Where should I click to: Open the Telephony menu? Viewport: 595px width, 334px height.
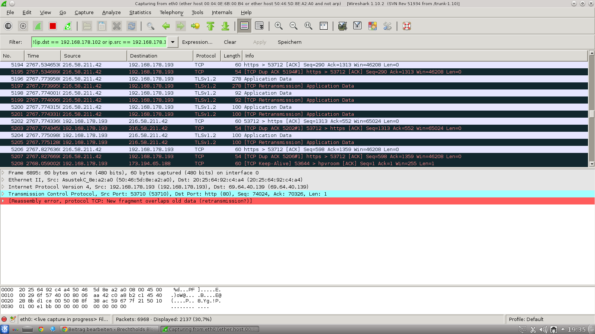171,12
